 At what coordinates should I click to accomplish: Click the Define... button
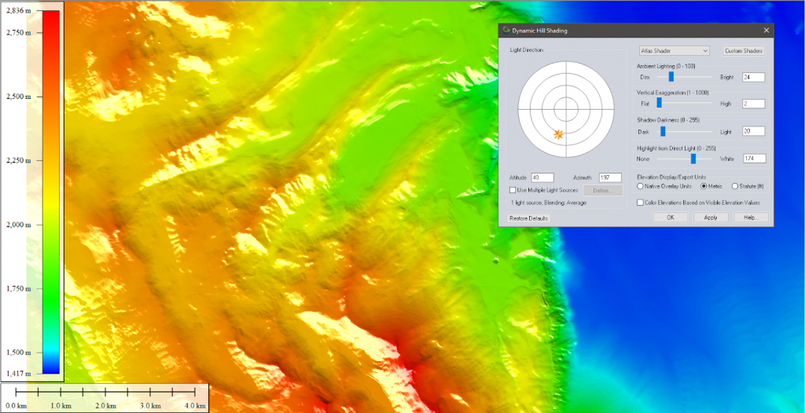tap(603, 190)
